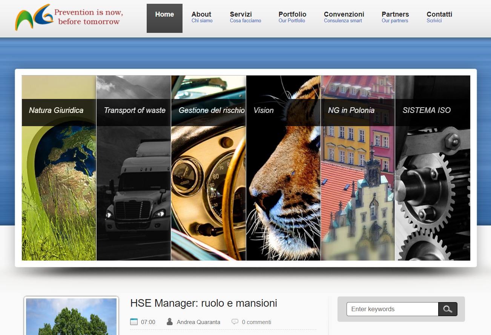Open the About Chi siamo menu
This screenshot has height=335, width=491.
[202, 17]
